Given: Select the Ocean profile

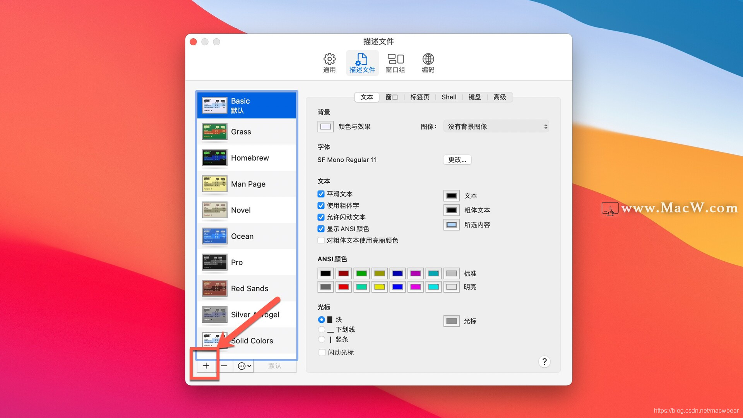Looking at the screenshot, I should (x=247, y=236).
